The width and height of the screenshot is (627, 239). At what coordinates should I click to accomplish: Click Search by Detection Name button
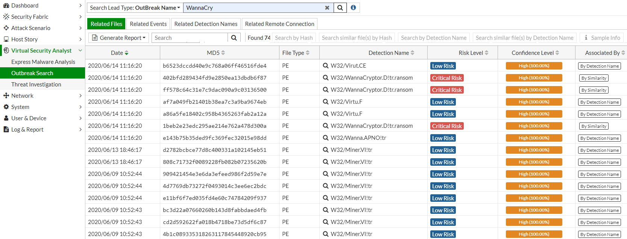tap(434, 38)
